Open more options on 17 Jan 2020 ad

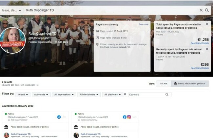pyautogui.click(x=64, y=117)
